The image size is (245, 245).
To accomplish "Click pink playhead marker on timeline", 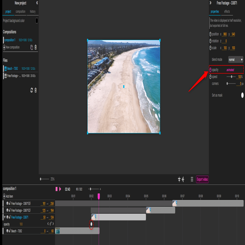I will [x=99, y=196].
